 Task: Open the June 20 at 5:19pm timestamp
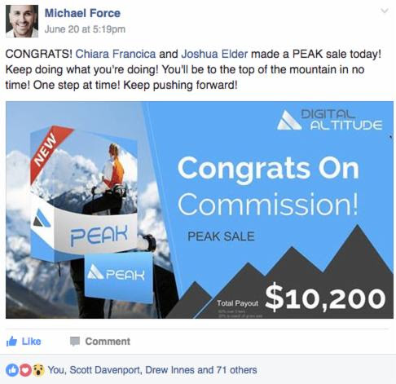[x=85, y=29]
